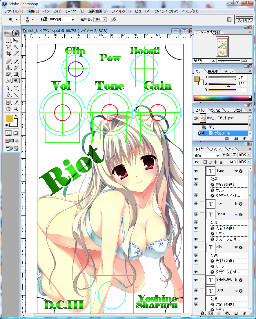
Task: Select the Eyedropper tool
Action: coord(16,102)
